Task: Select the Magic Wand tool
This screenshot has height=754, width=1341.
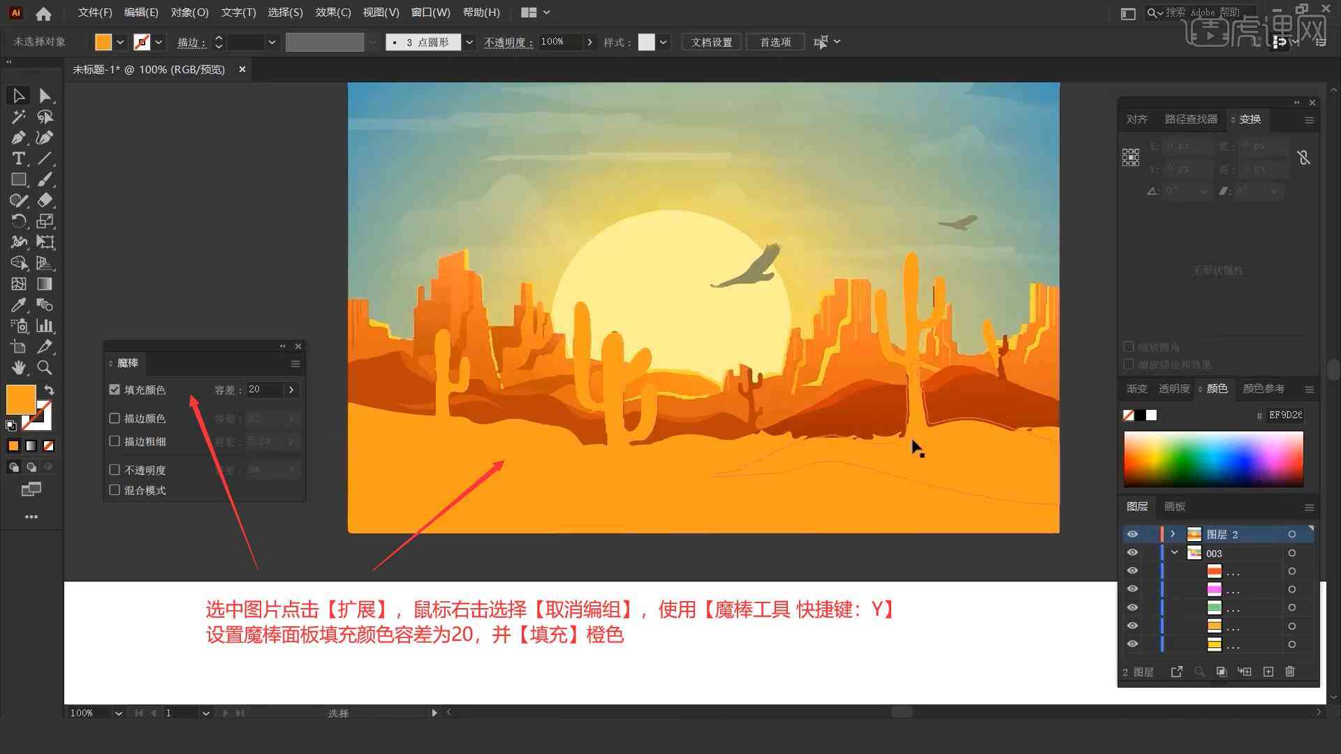Action: [17, 116]
